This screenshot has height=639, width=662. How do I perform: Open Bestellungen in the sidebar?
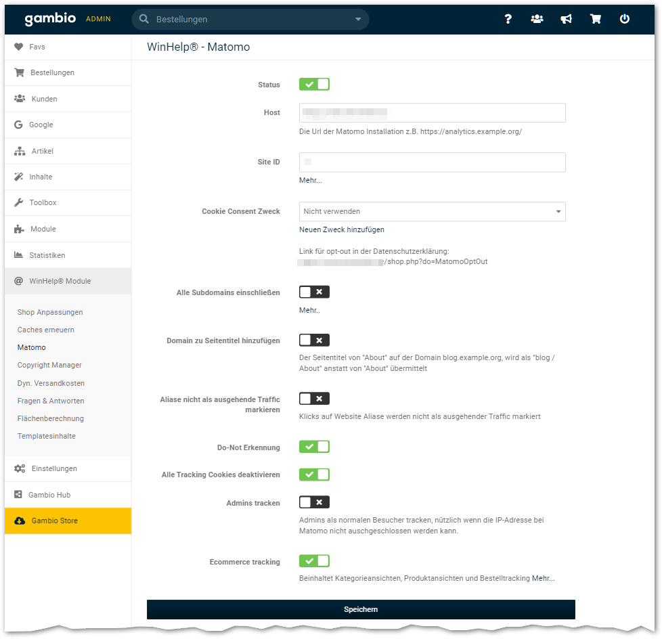pyautogui.click(x=68, y=72)
